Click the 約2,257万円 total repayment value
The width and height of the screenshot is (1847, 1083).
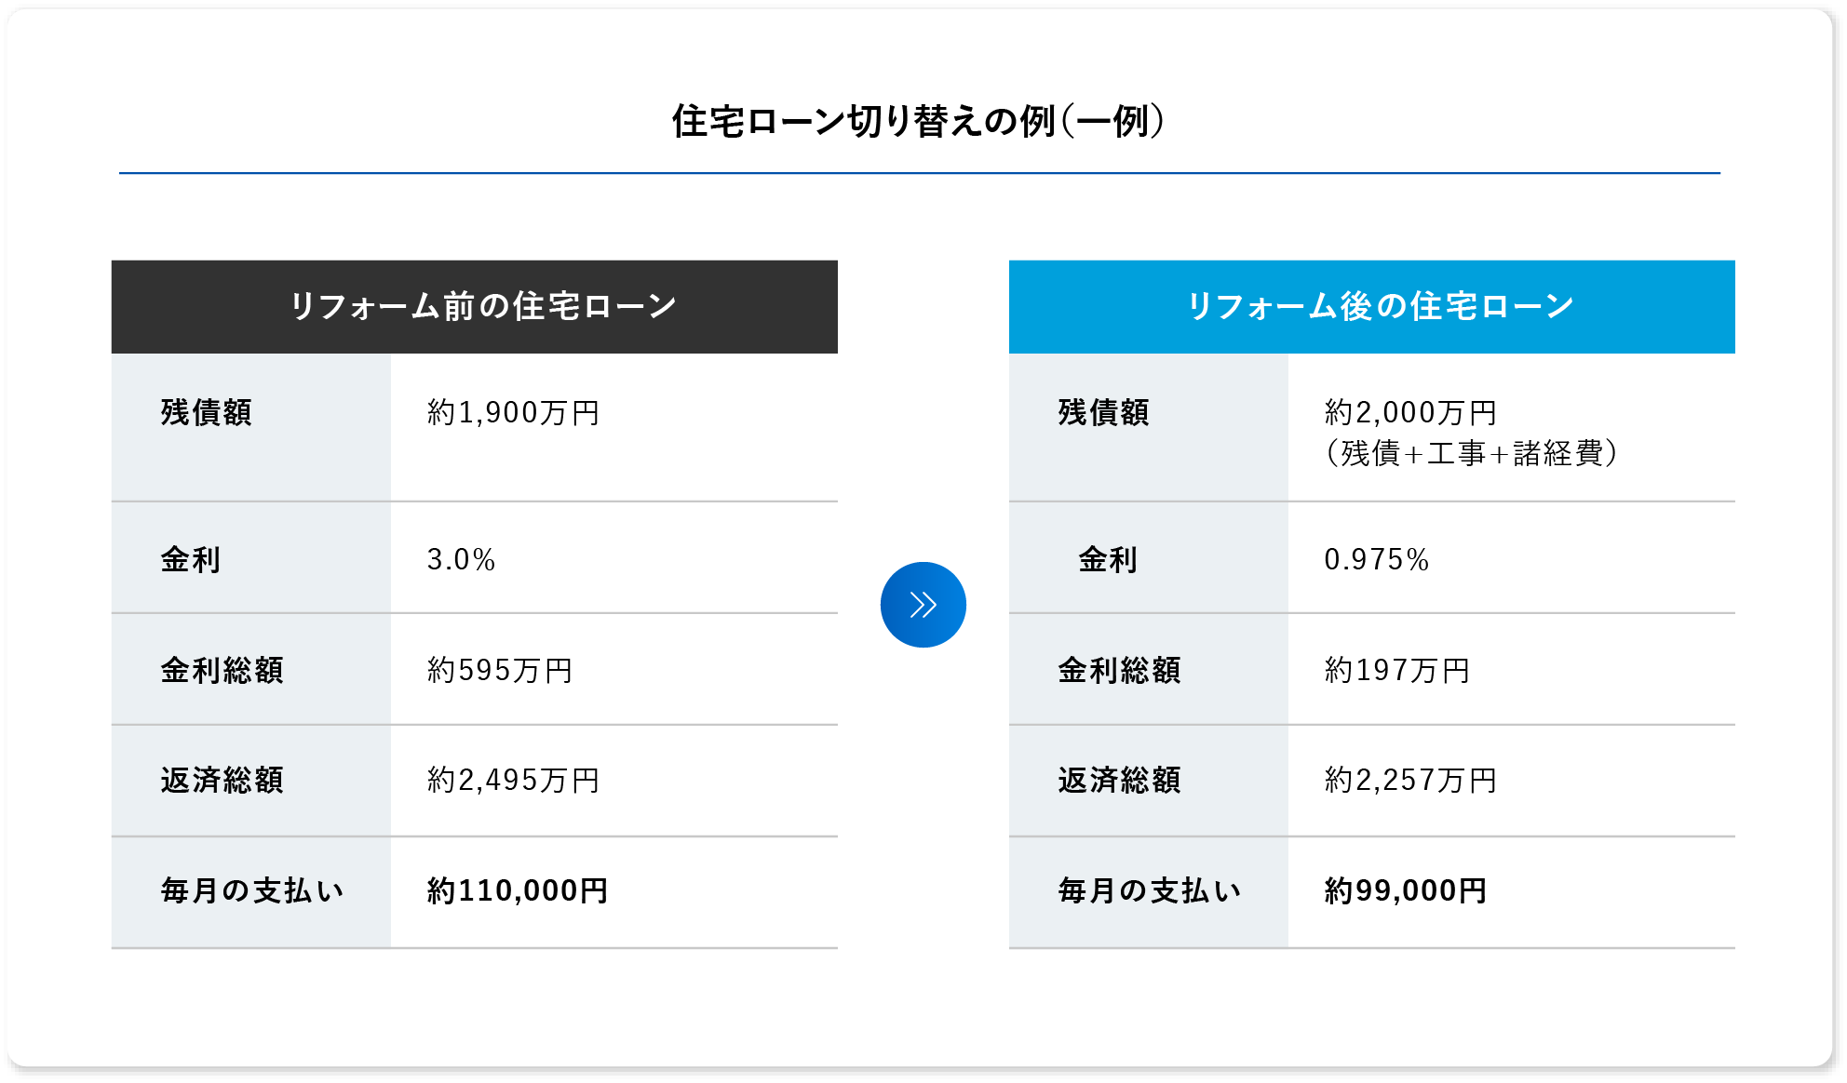[x=1410, y=780]
